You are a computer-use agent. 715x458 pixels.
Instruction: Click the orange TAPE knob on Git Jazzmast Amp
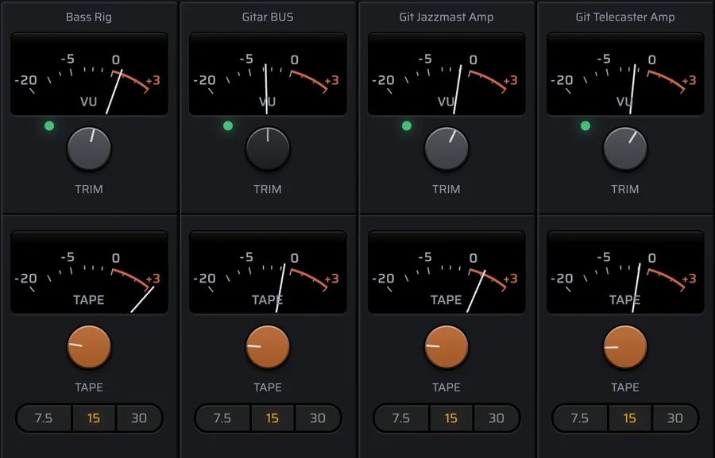click(x=446, y=347)
